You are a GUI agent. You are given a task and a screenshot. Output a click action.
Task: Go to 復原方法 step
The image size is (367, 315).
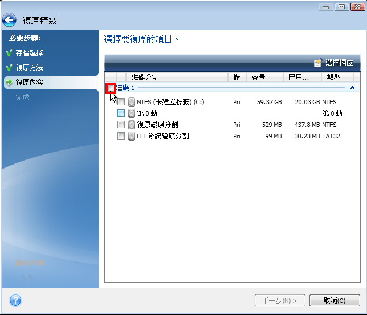(30, 68)
